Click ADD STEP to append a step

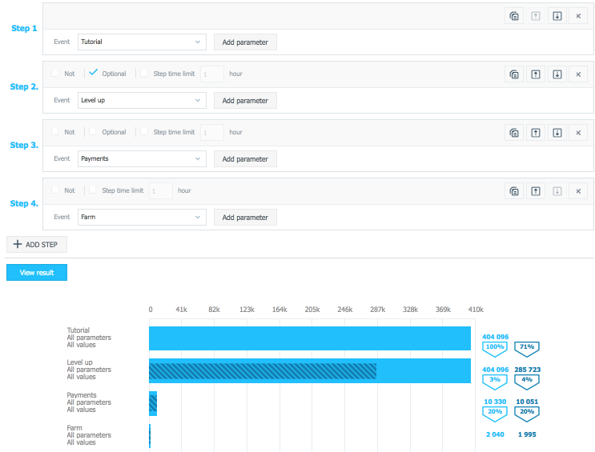point(37,244)
